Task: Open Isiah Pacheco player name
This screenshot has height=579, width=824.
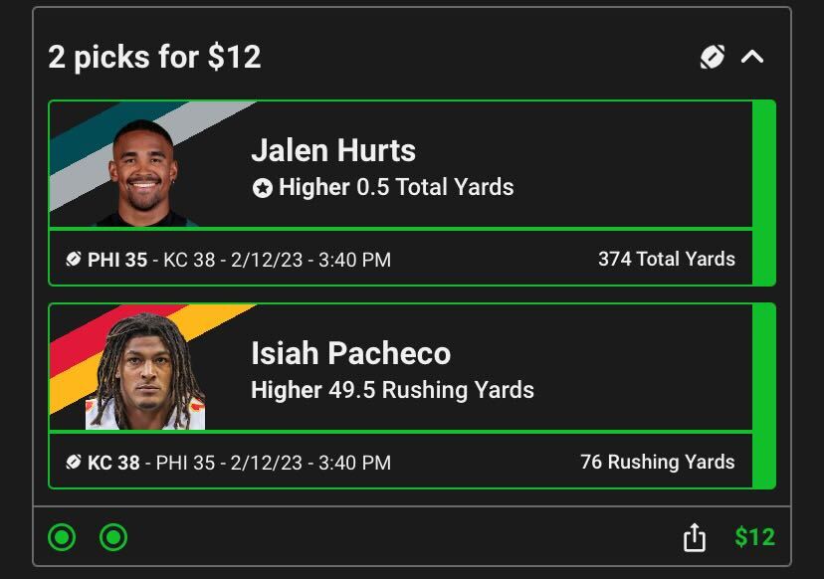Action: 350,353
